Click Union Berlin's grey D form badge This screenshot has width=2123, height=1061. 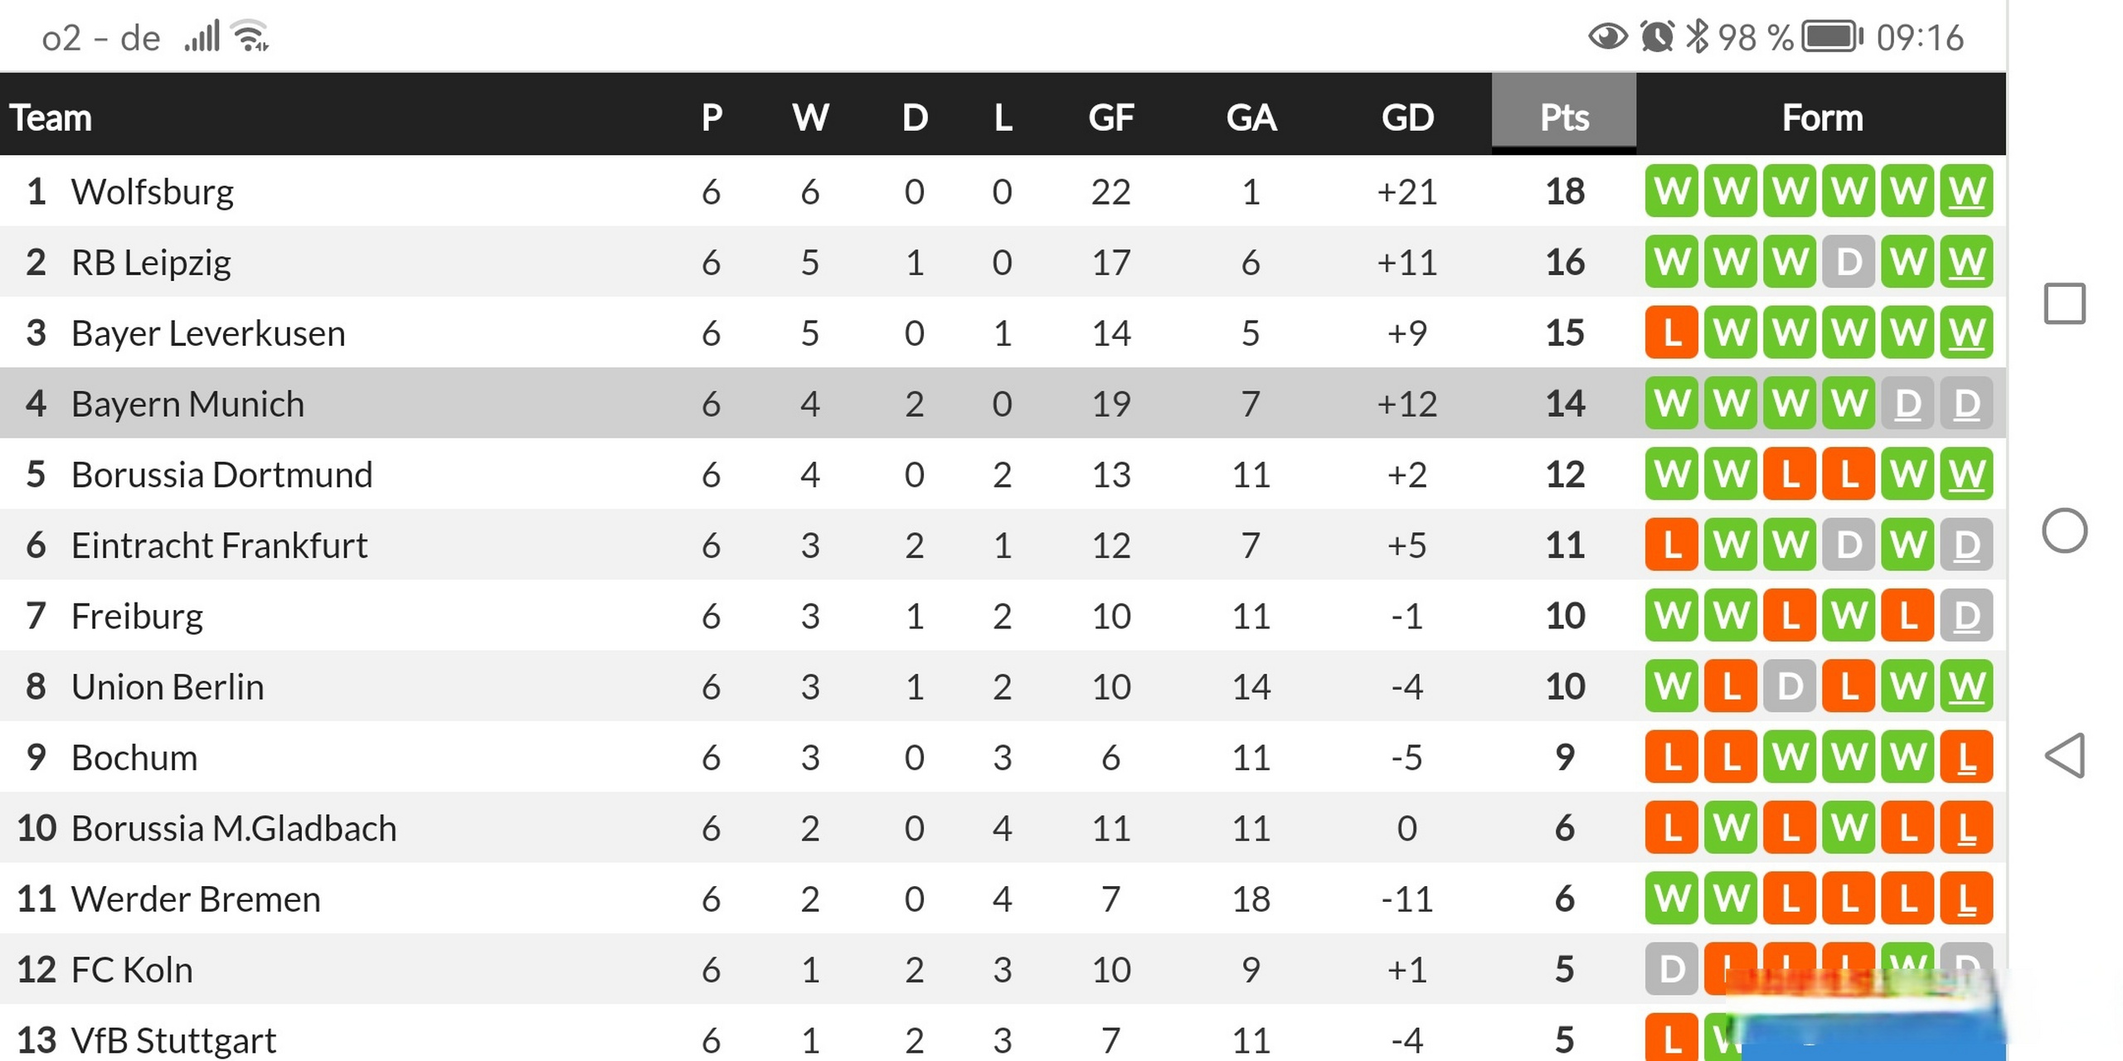pos(1790,686)
